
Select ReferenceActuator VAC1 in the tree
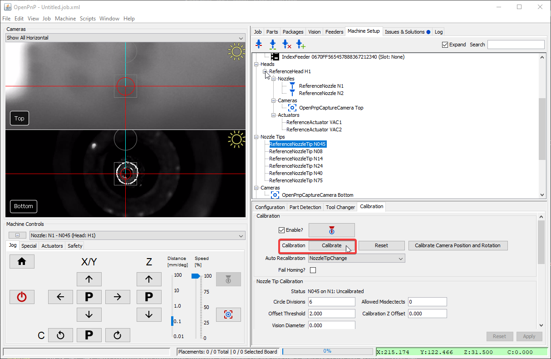pos(314,122)
